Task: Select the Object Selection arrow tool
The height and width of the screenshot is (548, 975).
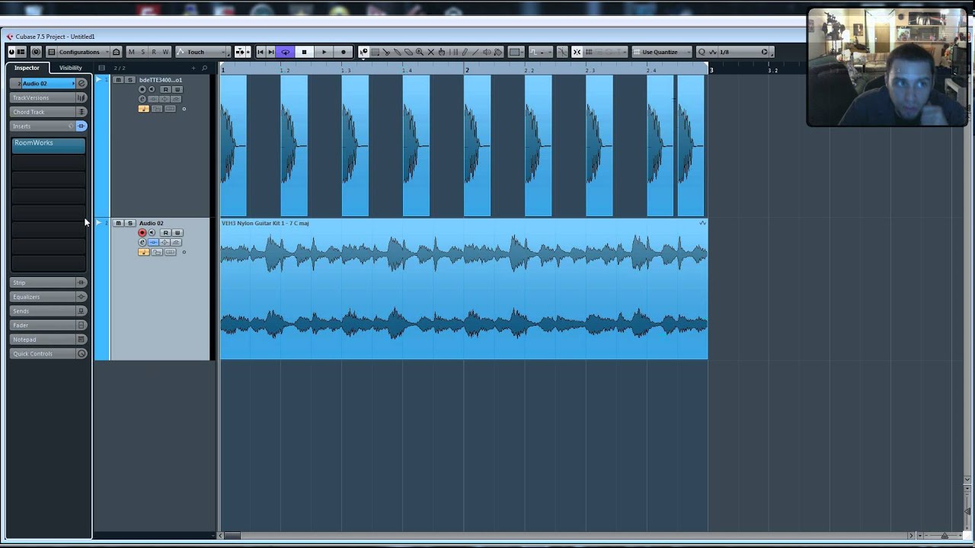Action: [363, 52]
